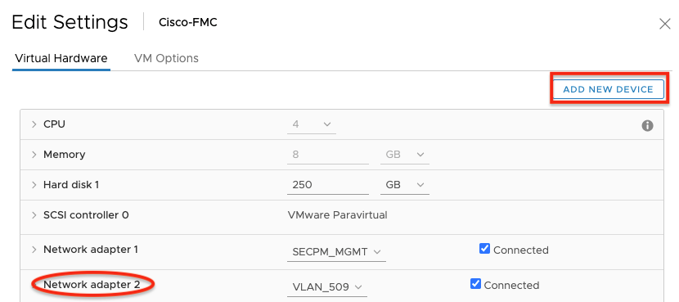Switch to the VM Options tab
Viewport: 679px width, 302px height.
(x=166, y=58)
